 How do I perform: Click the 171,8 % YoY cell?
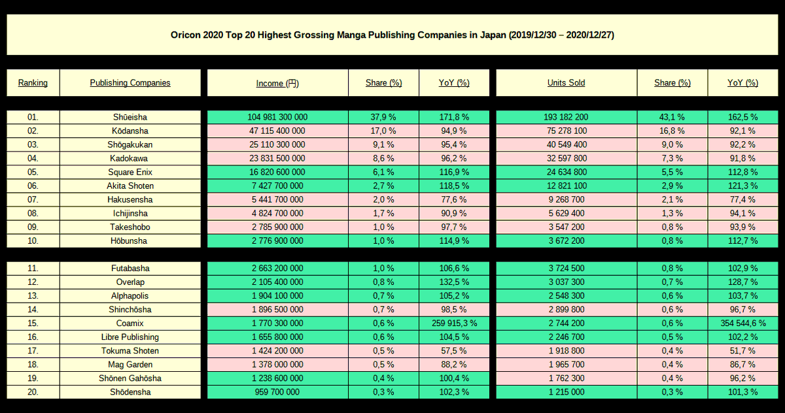(x=454, y=117)
